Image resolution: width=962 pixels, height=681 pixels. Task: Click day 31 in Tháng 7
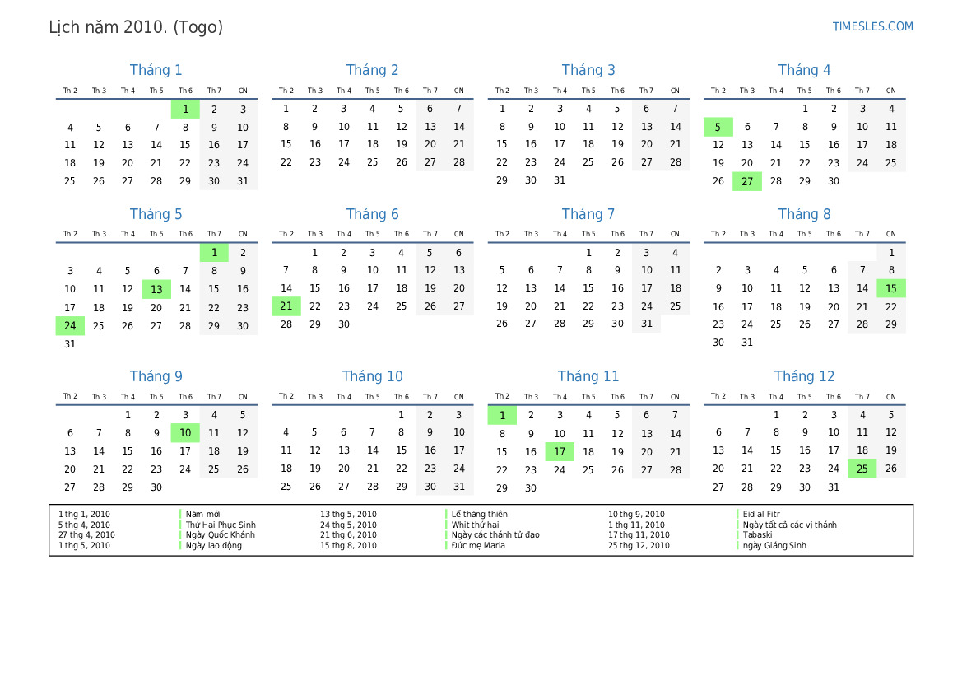click(x=647, y=323)
